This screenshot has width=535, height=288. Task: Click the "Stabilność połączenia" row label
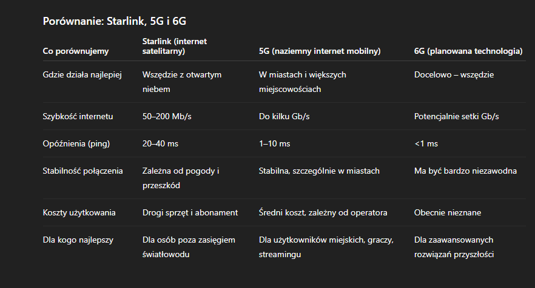pyautogui.click(x=83, y=171)
